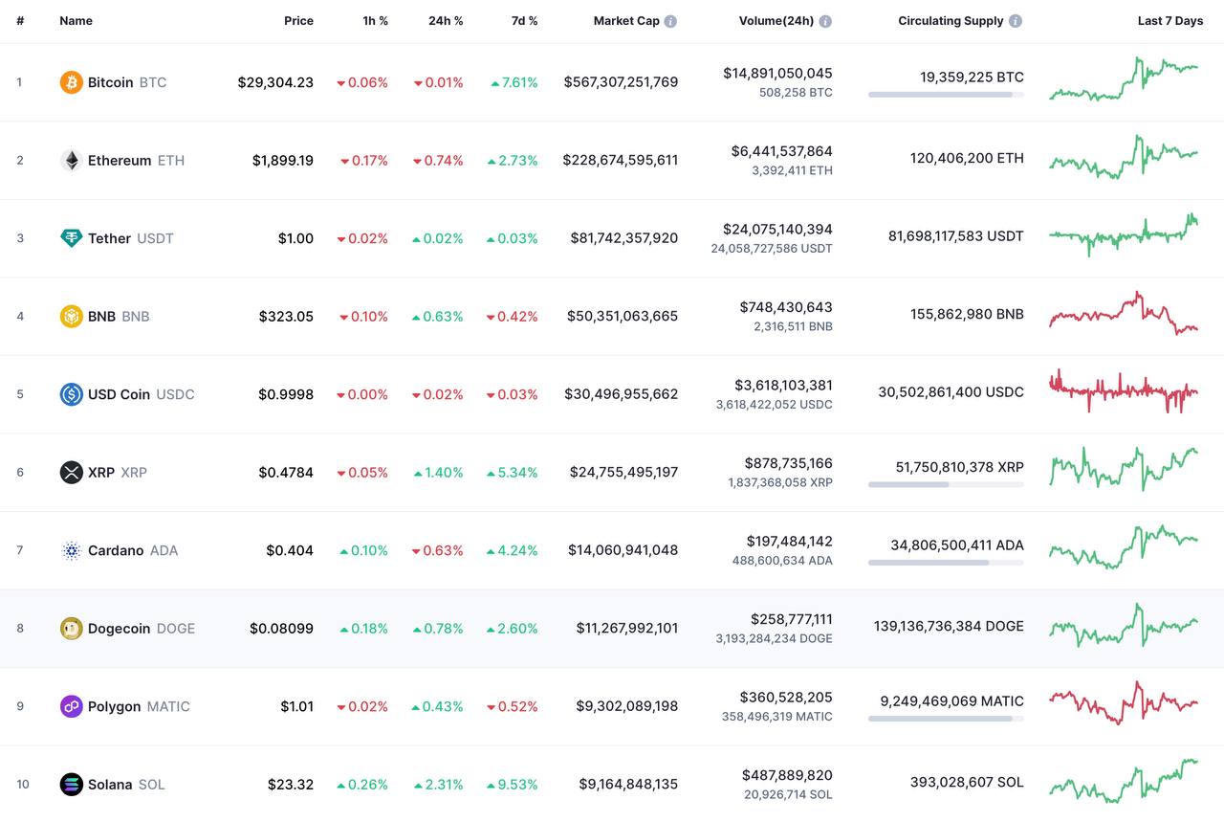Image resolution: width=1224 pixels, height=822 pixels.
Task: Click the Bitcoin logo icon
Action: (72, 82)
